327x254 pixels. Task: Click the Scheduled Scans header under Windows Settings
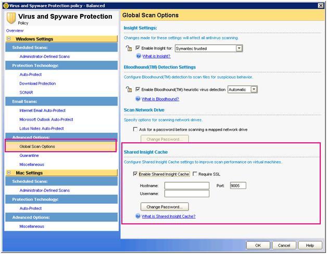point(61,47)
